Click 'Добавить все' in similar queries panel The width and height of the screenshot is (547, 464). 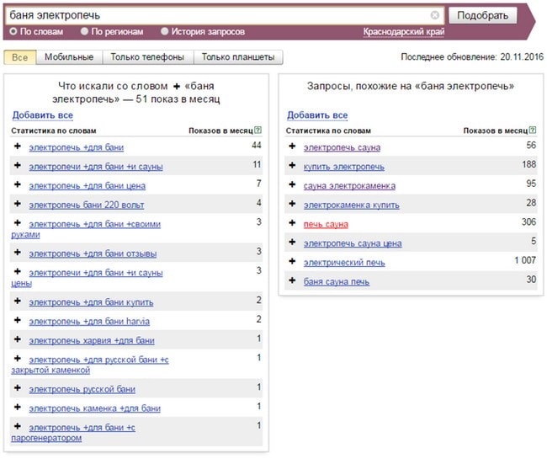317,115
